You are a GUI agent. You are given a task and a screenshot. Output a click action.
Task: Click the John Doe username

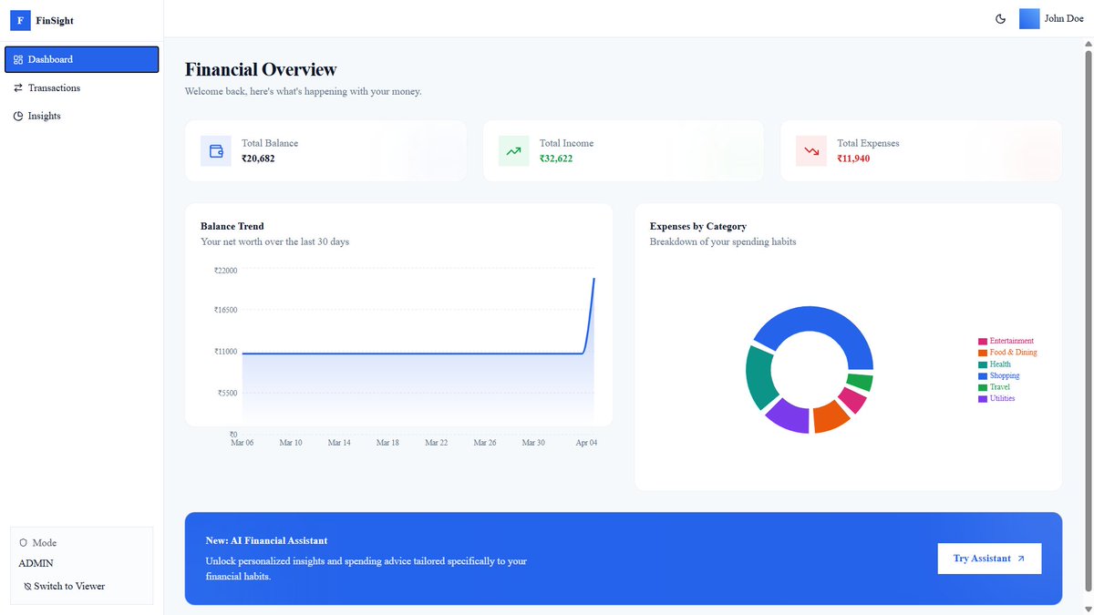(1064, 19)
